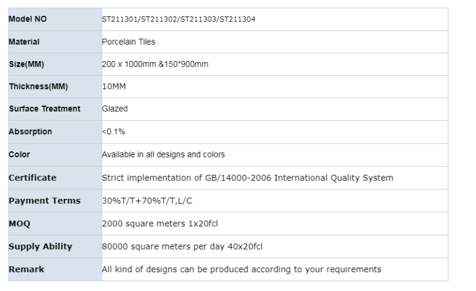Click the Absorption row header

point(31,131)
